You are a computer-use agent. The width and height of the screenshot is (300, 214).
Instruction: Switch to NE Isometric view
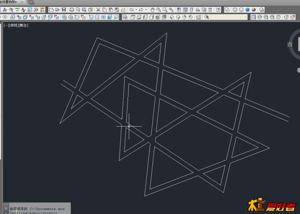[x=184, y=17]
